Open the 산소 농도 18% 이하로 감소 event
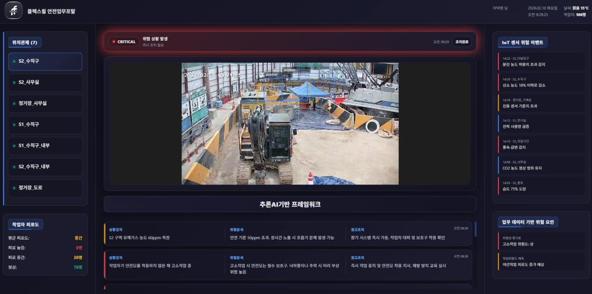This screenshot has width=592, height=294. [x=540, y=82]
